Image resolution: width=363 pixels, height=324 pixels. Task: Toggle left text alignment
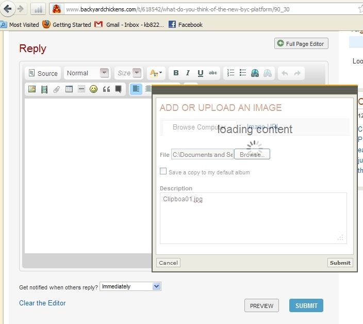point(136,89)
